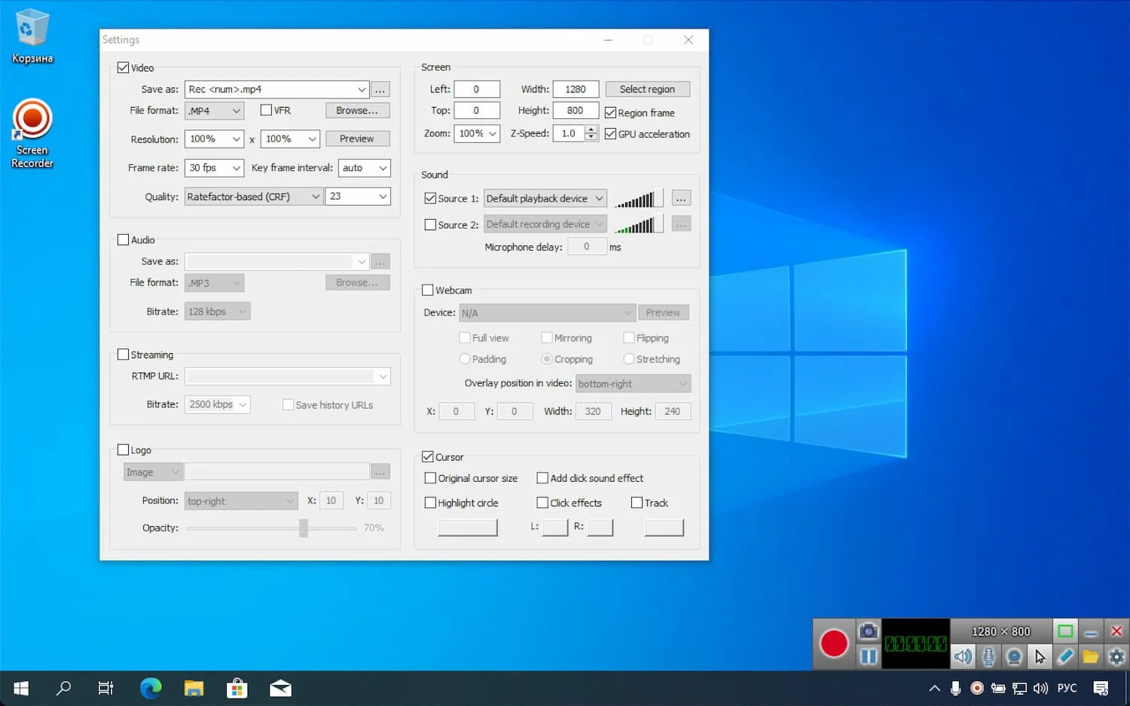Screen dimensions: 1130x706
Task: Toggle the Region frame checkbox
Action: point(610,113)
